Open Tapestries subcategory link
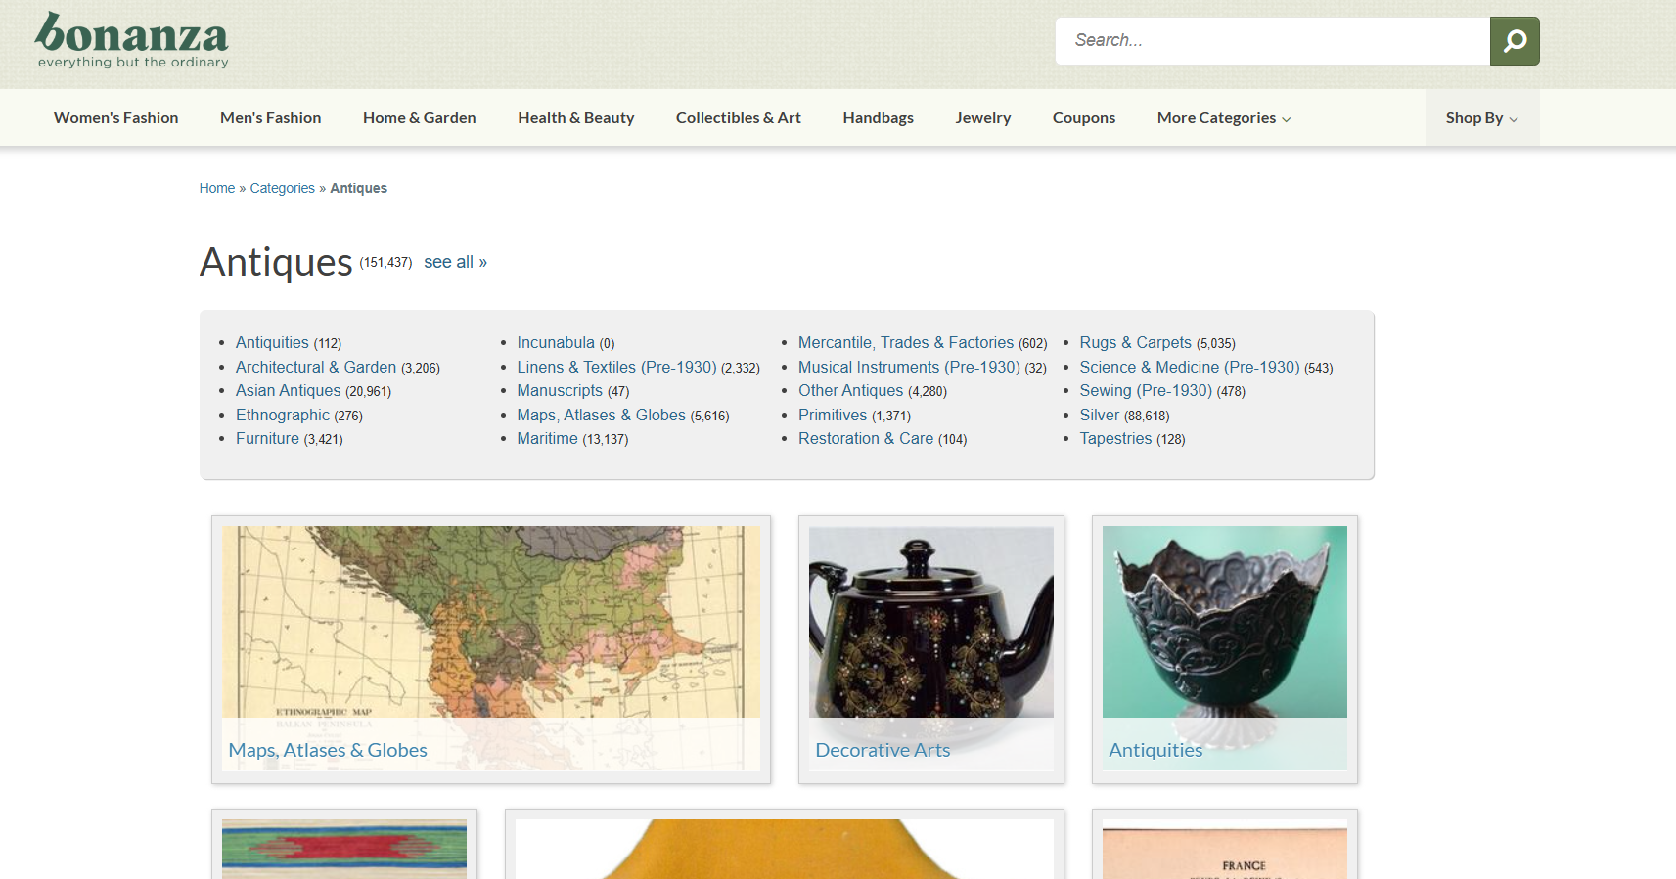Viewport: 1676px width, 879px height. [1115, 439]
